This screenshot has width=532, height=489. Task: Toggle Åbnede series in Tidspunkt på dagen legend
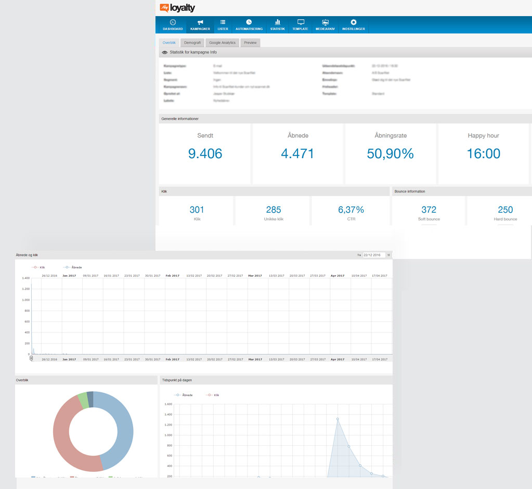[183, 395]
